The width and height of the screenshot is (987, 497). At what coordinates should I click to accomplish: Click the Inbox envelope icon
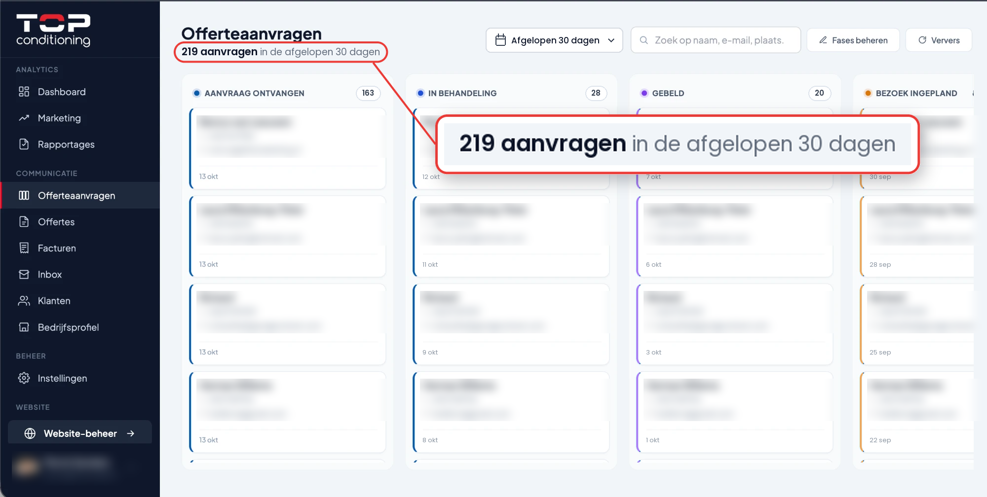[24, 274]
